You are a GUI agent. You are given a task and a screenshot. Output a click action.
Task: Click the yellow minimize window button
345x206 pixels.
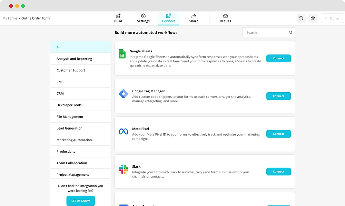click(17, 6)
